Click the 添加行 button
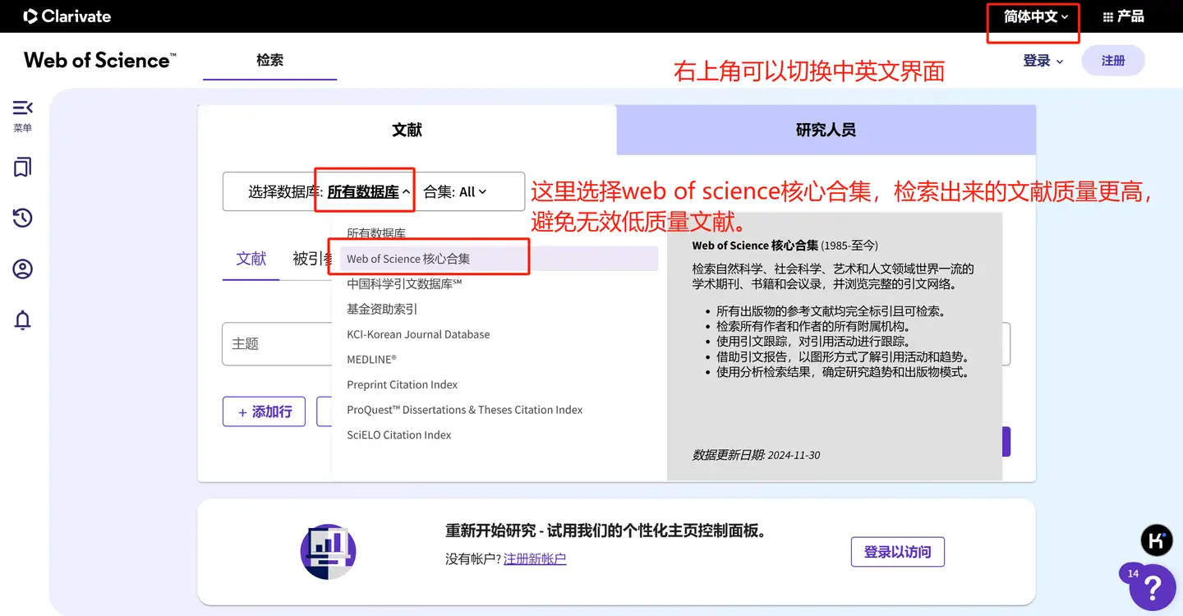This screenshot has height=616, width=1183. point(264,411)
